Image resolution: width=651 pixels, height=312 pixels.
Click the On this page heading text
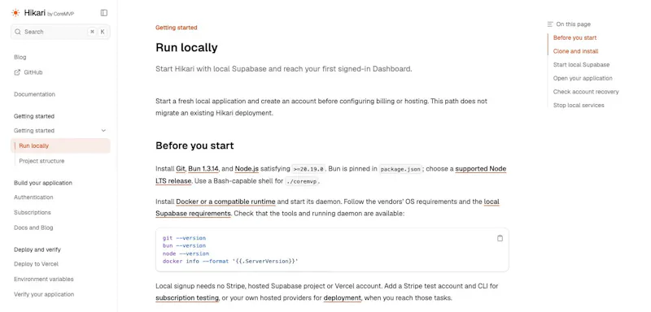(574, 24)
